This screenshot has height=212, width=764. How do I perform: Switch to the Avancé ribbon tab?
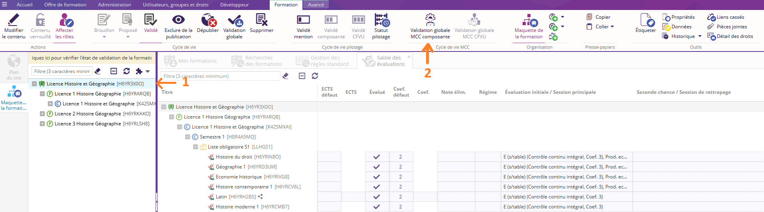click(x=316, y=5)
